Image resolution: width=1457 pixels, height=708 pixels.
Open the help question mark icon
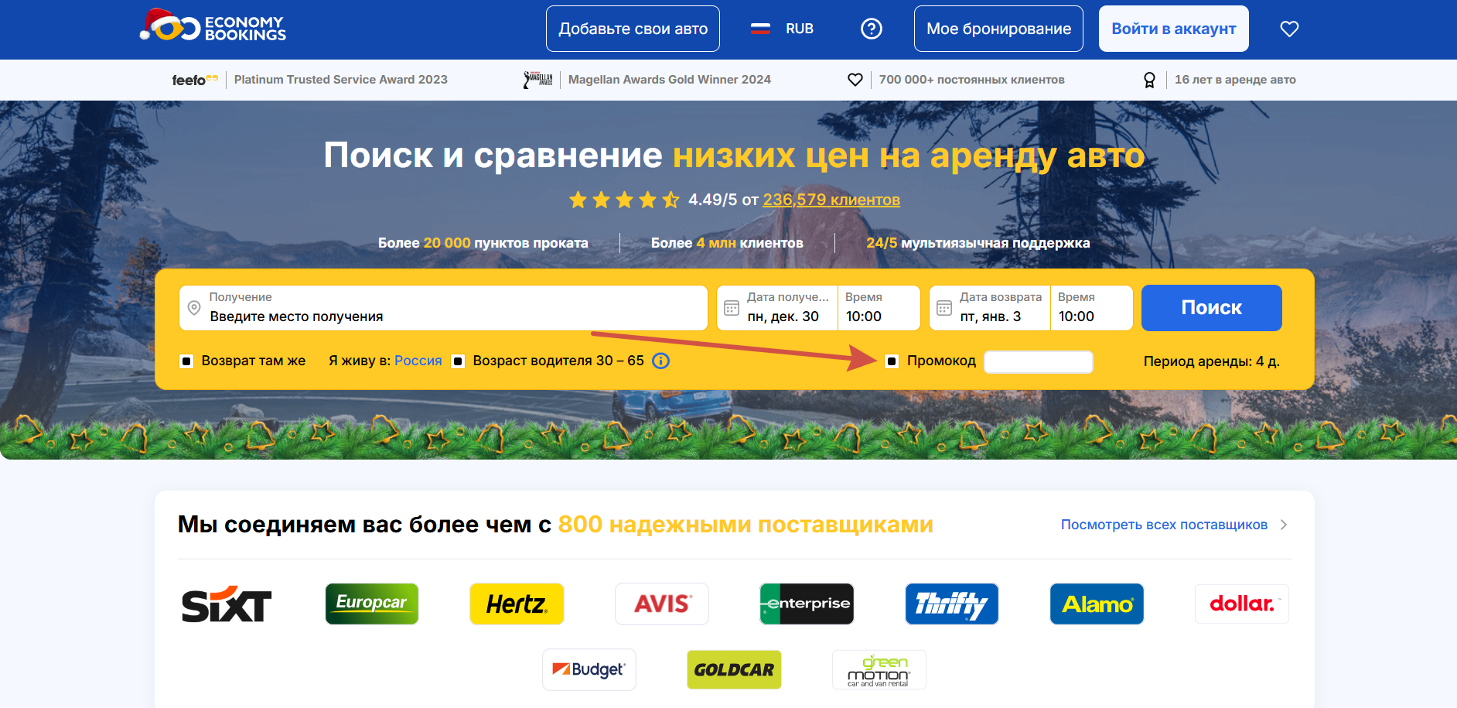[872, 29]
